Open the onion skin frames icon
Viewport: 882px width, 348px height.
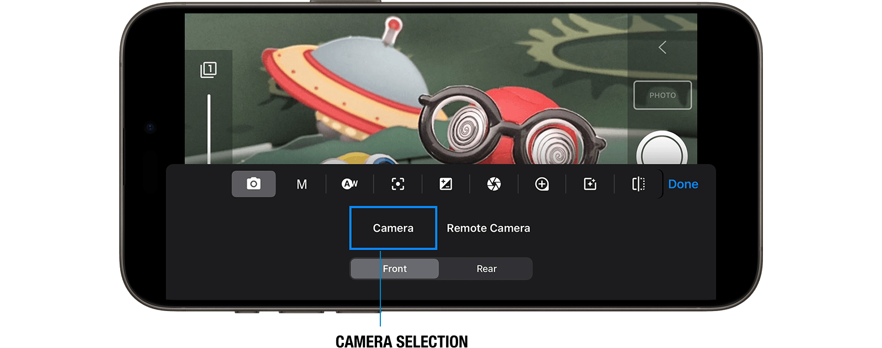[x=208, y=70]
